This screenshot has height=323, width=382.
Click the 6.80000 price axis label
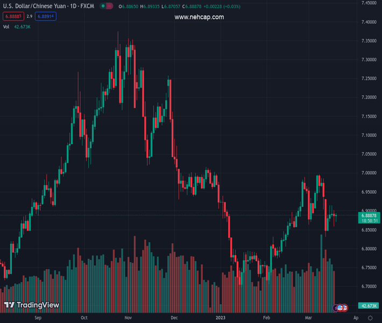369,249
